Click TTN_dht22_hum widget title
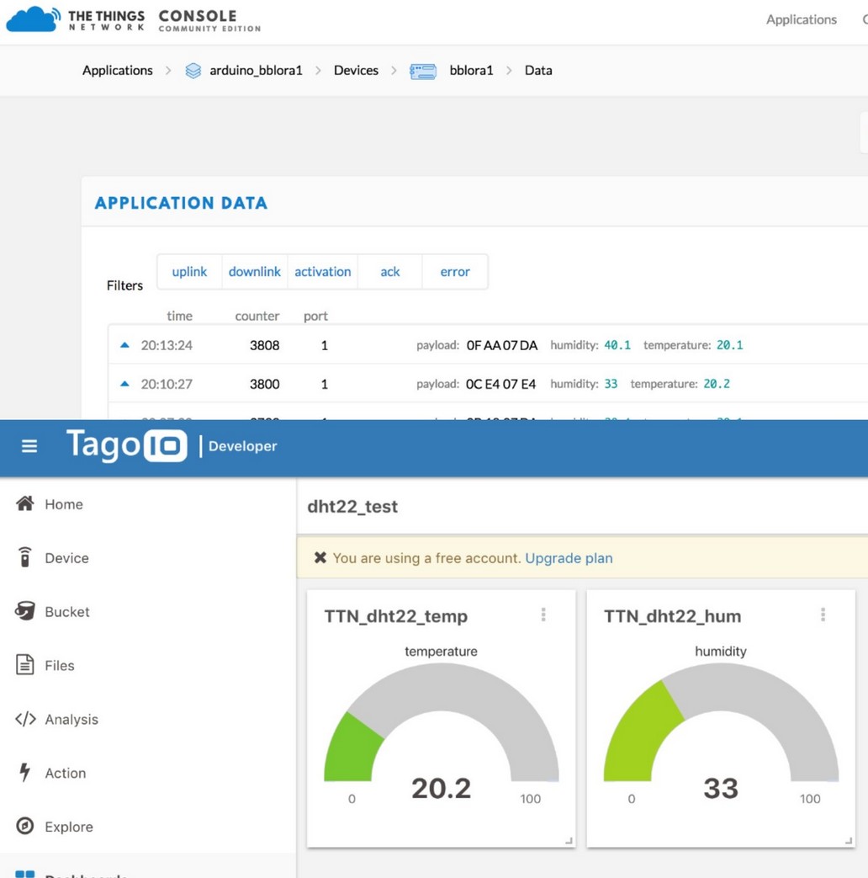This screenshot has height=878, width=868. point(672,616)
